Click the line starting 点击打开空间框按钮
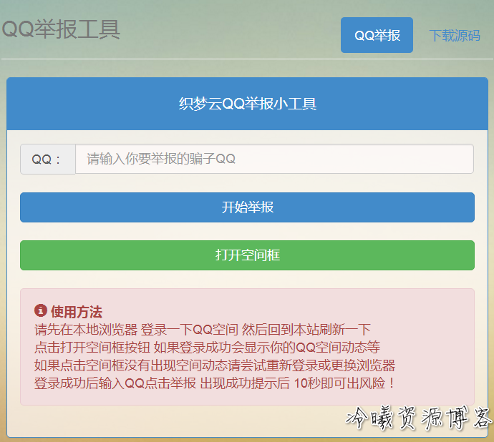The height and width of the screenshot is (442, 494). 207,348
